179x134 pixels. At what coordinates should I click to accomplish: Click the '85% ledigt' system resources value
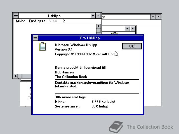click(100, 106)
